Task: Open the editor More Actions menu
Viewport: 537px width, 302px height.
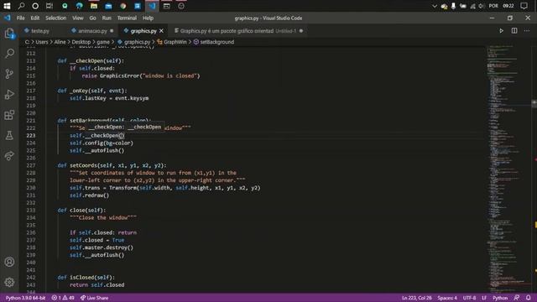Action: click(x=527, y=31)
